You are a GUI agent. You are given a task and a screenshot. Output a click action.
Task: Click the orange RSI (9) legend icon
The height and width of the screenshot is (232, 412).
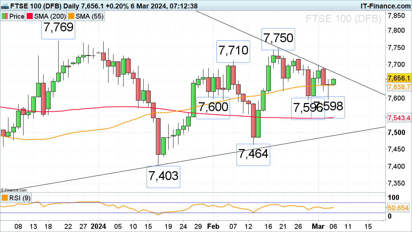(x=5, y=198)
